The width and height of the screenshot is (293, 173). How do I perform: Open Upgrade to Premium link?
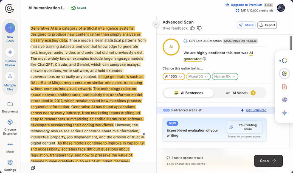tap(246, 5)
